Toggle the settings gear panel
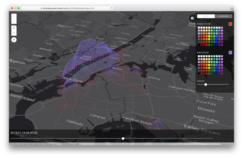Screen dimensions: 243x158 pos(192,18)
